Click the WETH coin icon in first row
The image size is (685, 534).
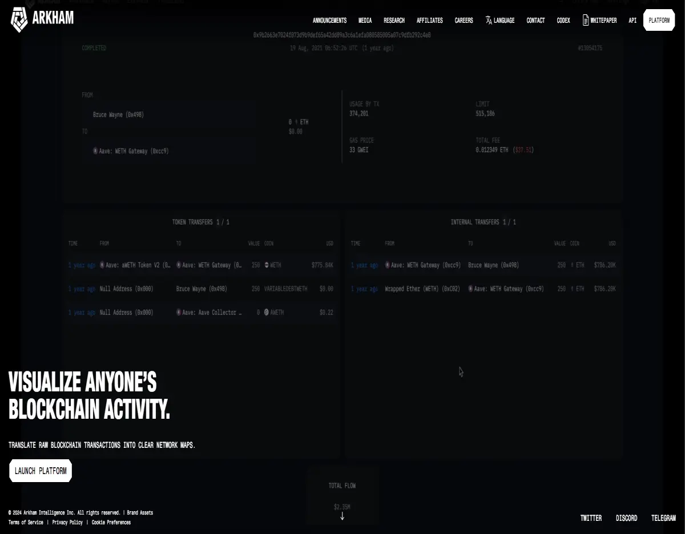pyautogui.click(x=267, y=265)
